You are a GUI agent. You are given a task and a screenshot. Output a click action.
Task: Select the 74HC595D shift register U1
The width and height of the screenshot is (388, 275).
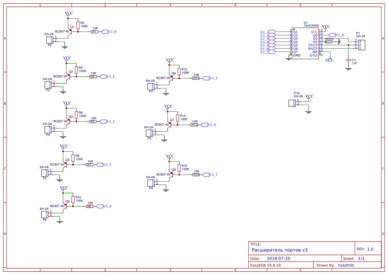click(305, 43)
